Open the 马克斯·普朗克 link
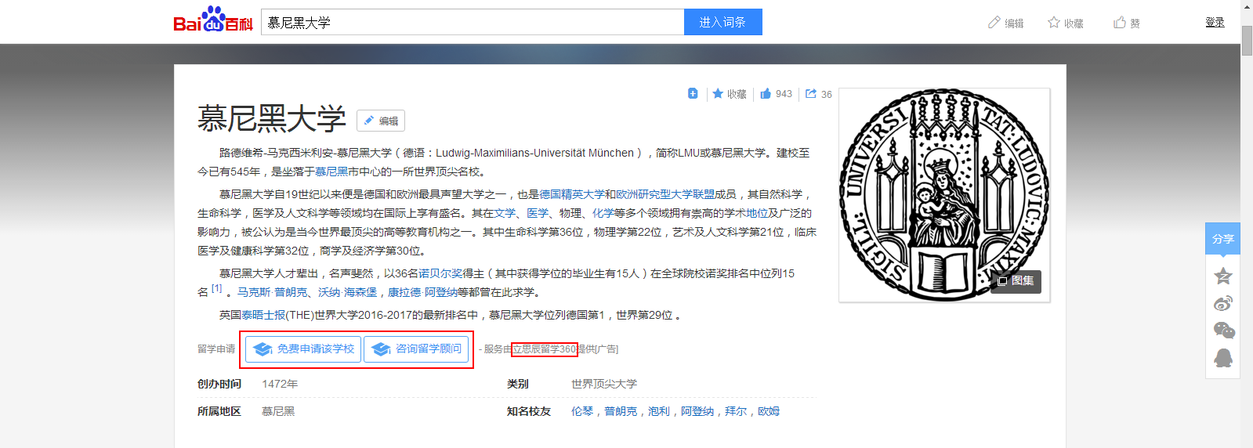Screen dimensions: 1253x448 click(273, 292)
